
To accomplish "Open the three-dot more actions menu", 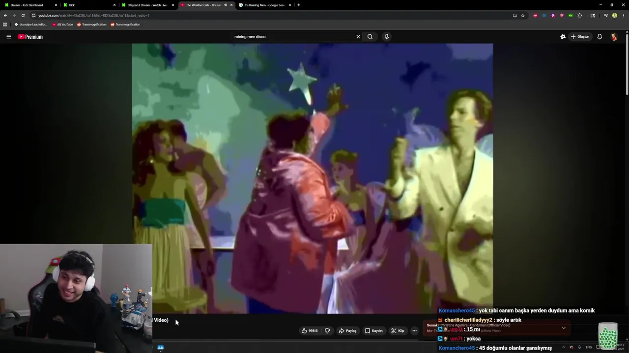I will 414,331.
